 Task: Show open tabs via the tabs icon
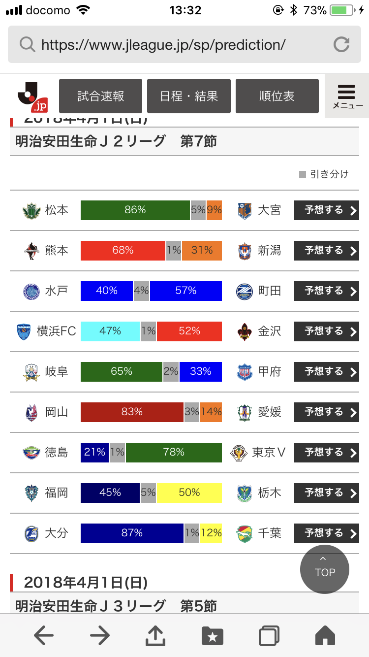coord(269,636)
